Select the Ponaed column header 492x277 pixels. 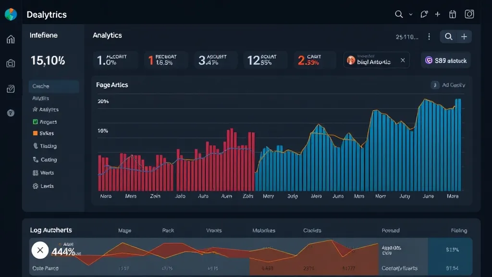click(x=391, y=230)
